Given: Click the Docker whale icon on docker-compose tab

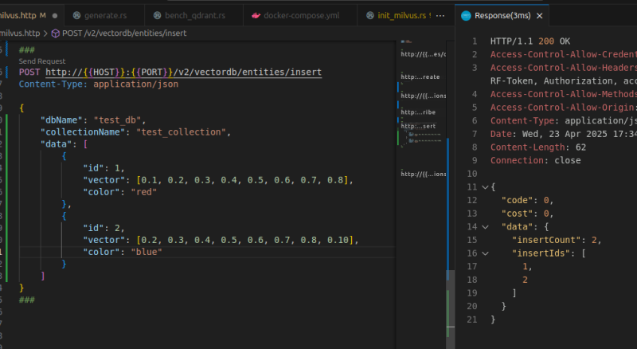Looking at the screenshot, I should pyautogui.click(x=256, y=15).
